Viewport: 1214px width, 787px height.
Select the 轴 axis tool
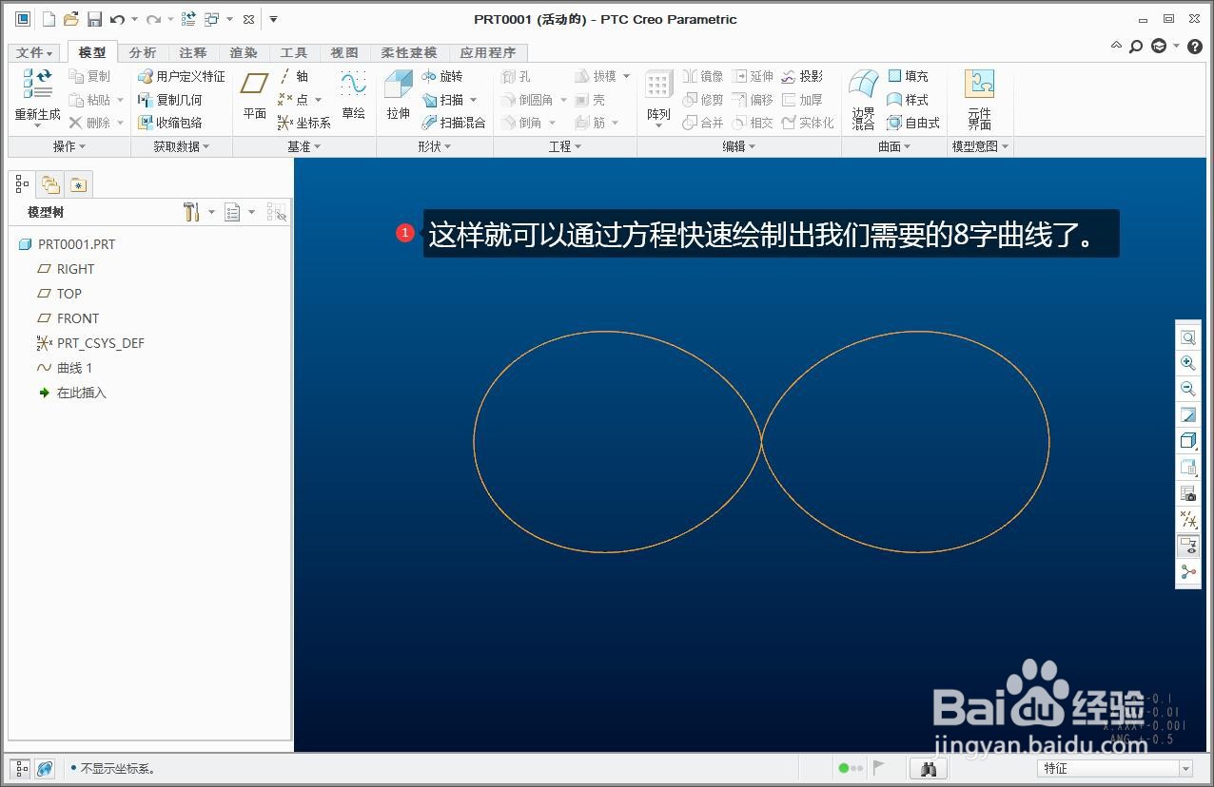click(294, 76)
